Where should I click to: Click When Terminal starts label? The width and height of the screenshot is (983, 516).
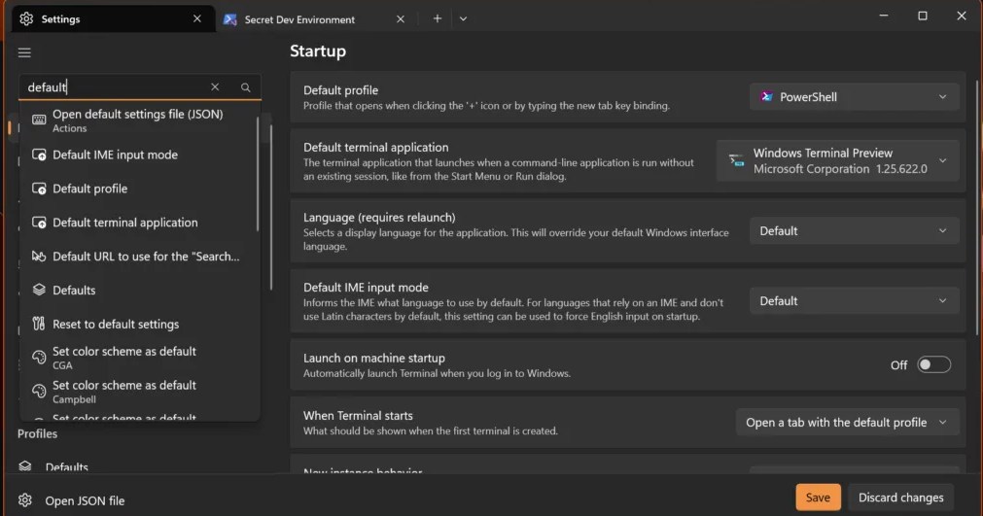point(358,416)
